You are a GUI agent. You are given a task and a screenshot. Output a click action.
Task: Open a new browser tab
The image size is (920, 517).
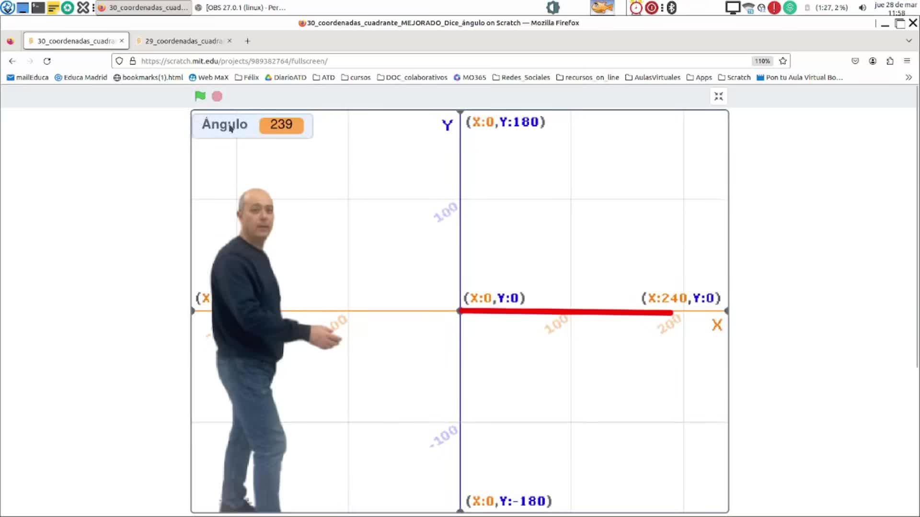tap(247, 41)
